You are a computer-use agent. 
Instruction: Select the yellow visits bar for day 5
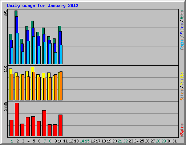tap(32, 69)
